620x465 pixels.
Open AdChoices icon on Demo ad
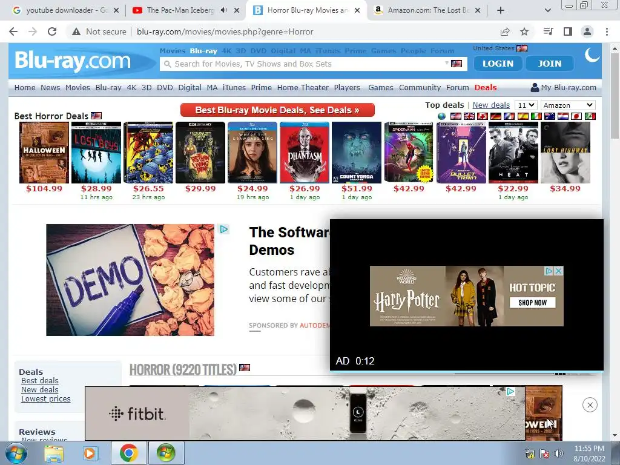[x=224, y=229]
